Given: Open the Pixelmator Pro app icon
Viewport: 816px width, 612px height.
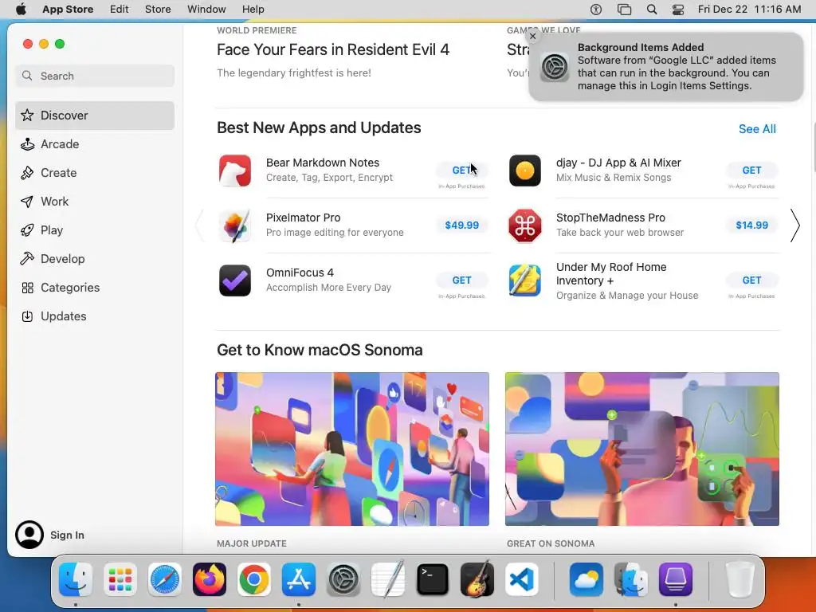Looking at the screenshot, I should point(235,226).
